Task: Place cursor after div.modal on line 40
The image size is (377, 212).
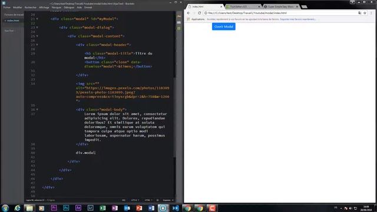Action: point(95,153)
